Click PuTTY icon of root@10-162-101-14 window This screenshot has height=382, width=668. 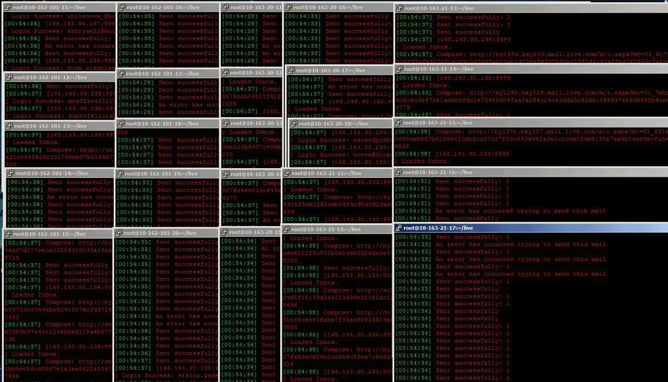tap(10, 173)
